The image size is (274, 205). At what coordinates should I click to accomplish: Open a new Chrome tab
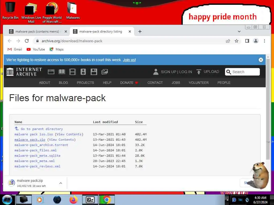click(140, 31)
